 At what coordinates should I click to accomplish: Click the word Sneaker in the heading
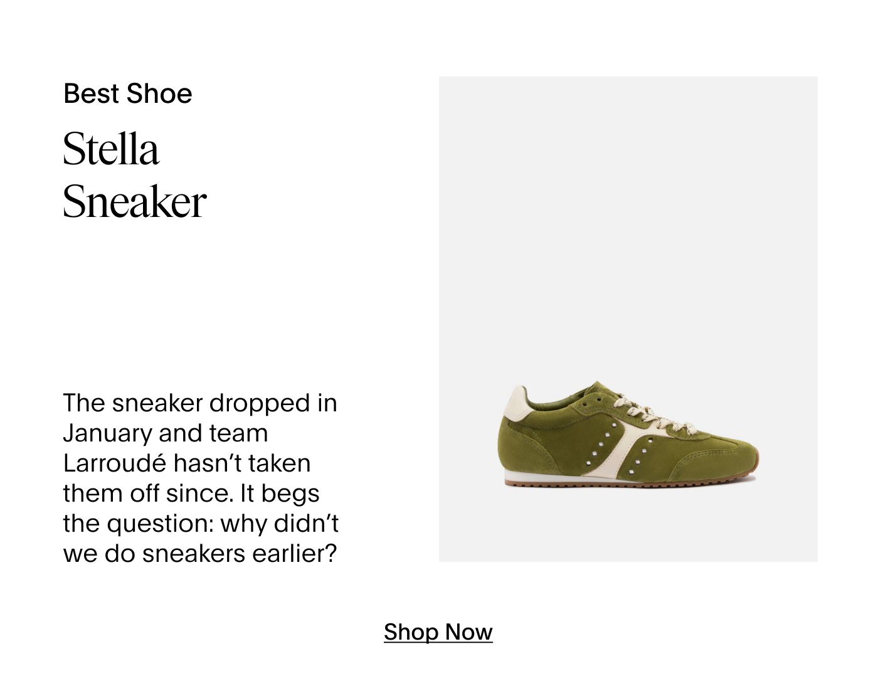coord(134,201)
